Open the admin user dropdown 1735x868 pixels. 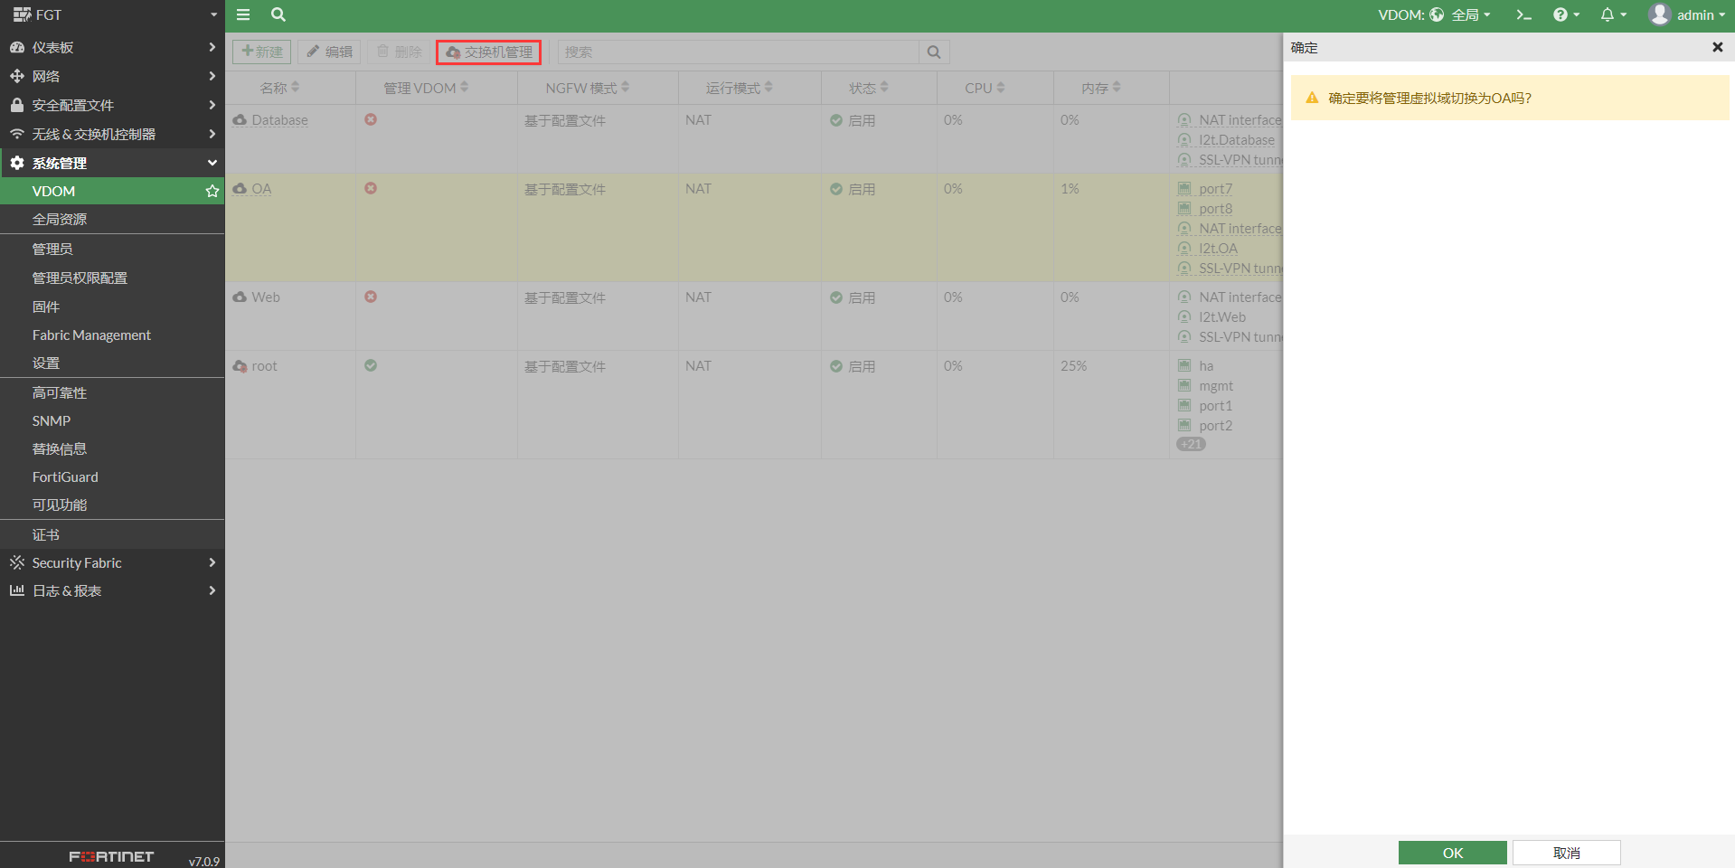tap(1687, 14)
